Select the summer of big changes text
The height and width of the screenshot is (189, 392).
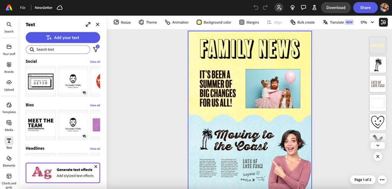(x=217, y=89)
